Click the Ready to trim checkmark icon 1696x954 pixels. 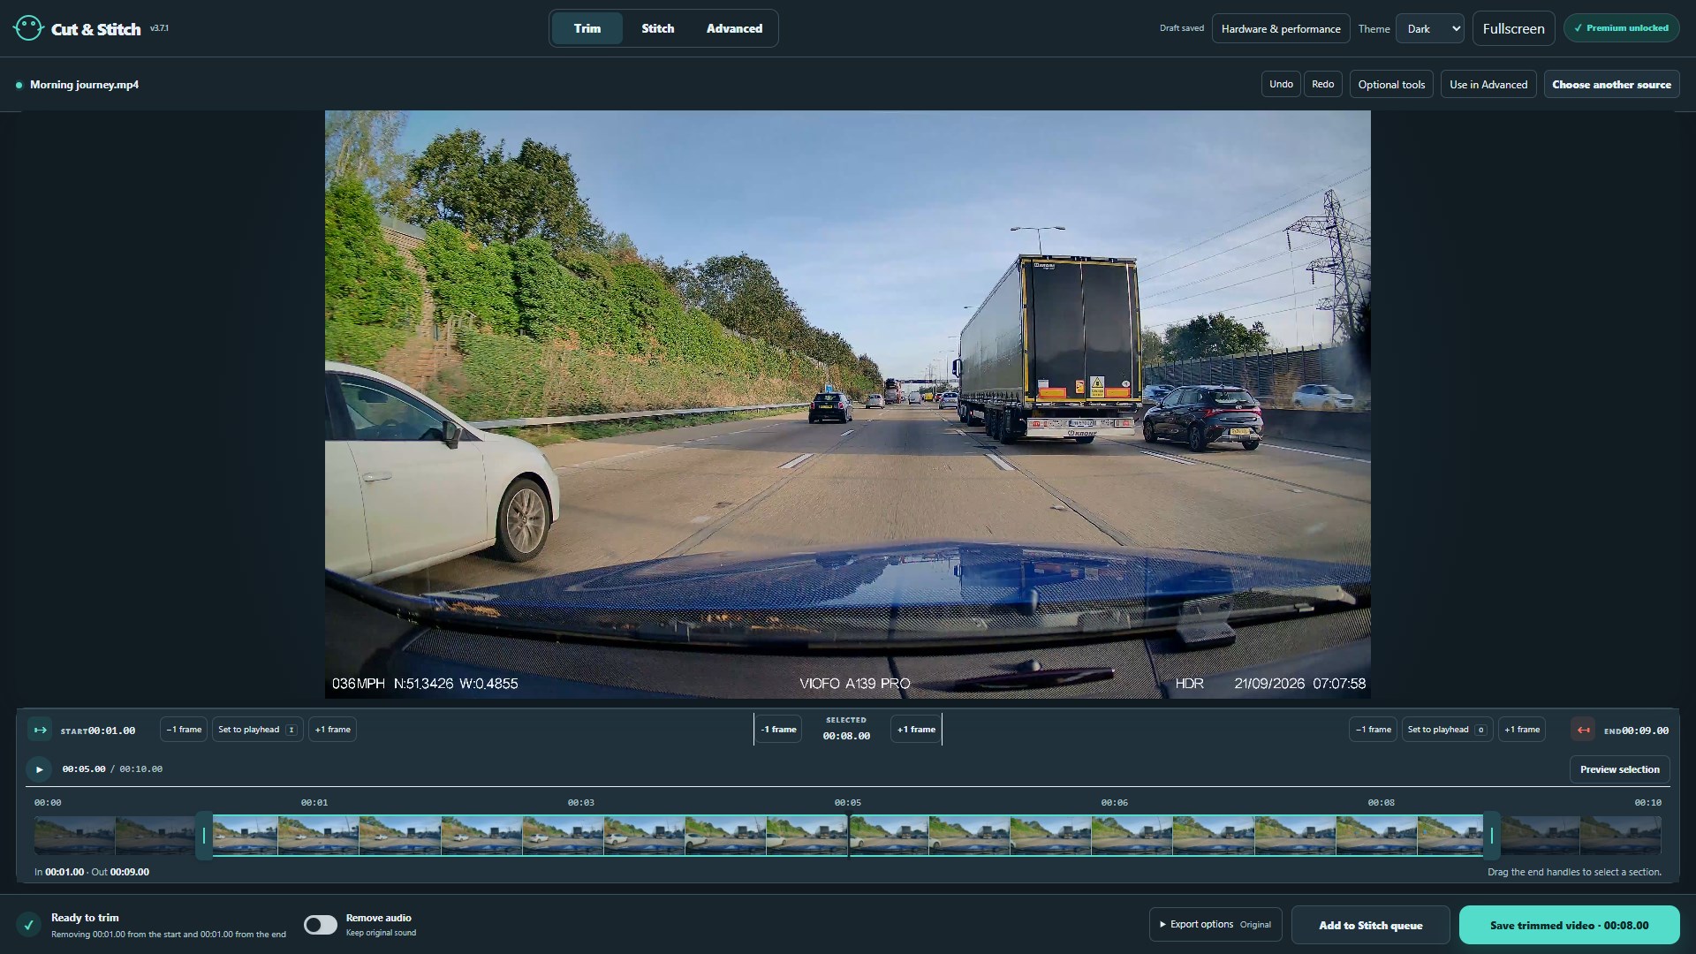pyautogui.click(x=28, y=925)
